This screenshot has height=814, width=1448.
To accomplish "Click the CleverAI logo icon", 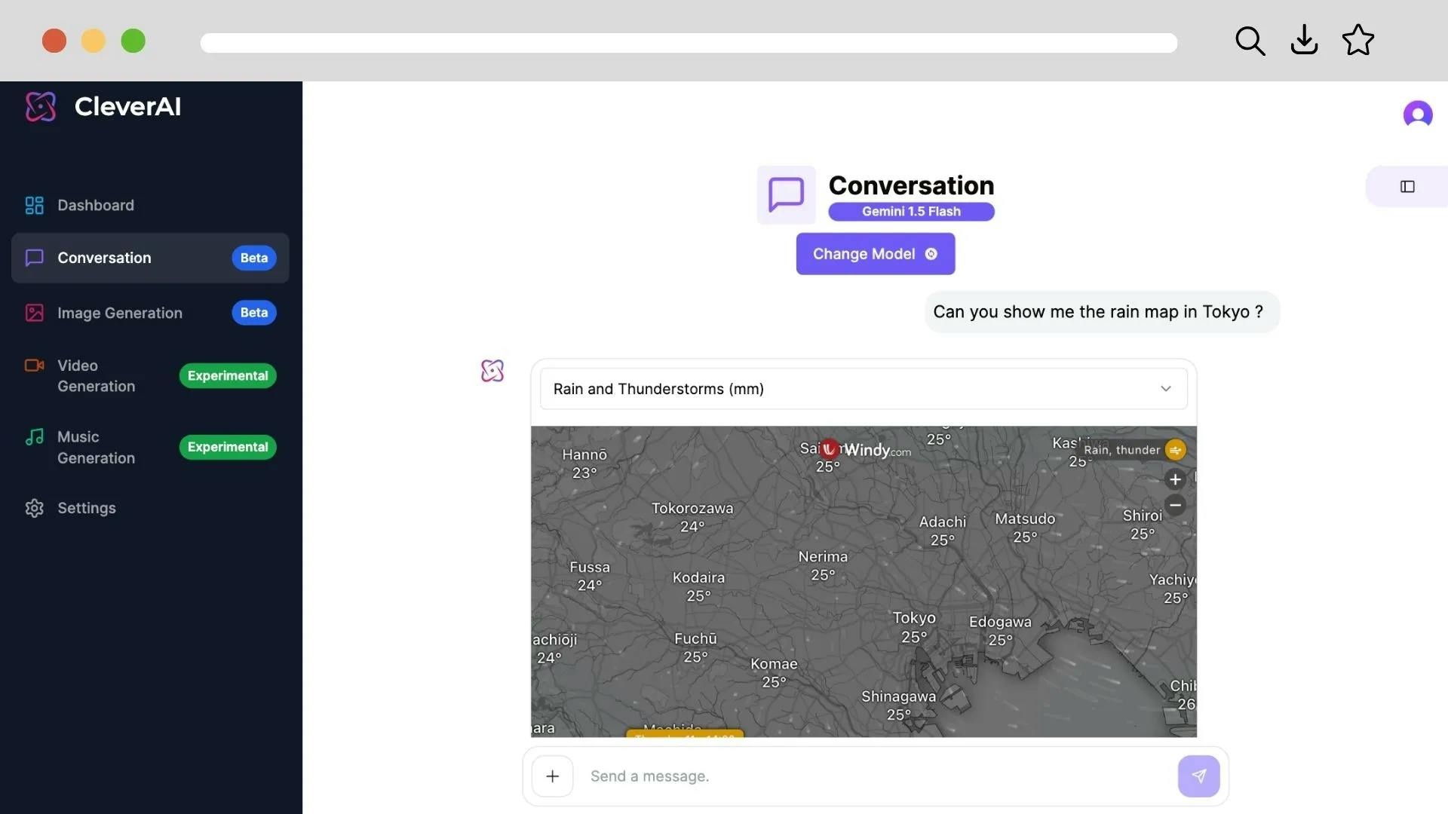I will (x=41, y=106).
